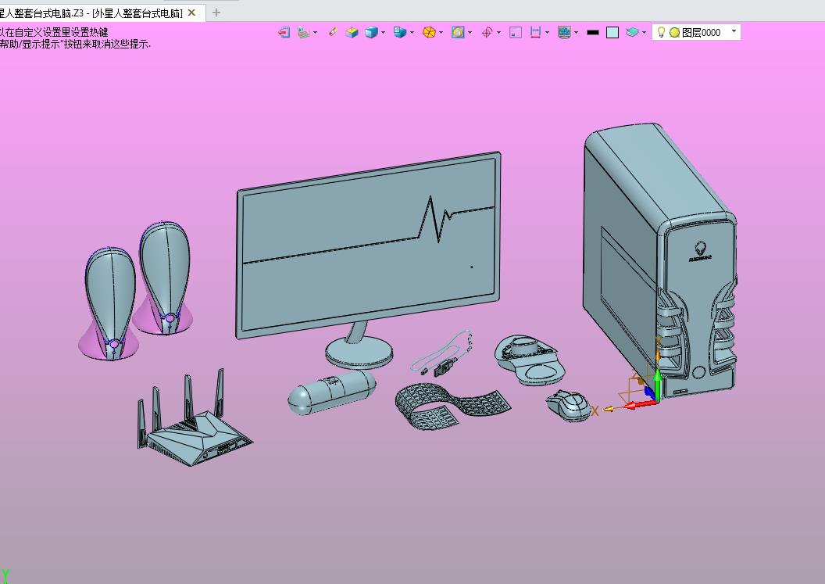
Task: Click the front speaker model
Action: click(x=110, y=304)
